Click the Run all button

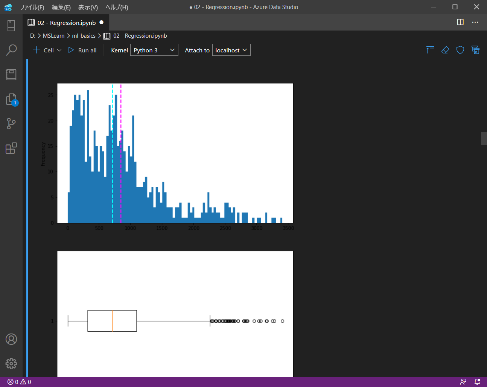pos(82,50)
